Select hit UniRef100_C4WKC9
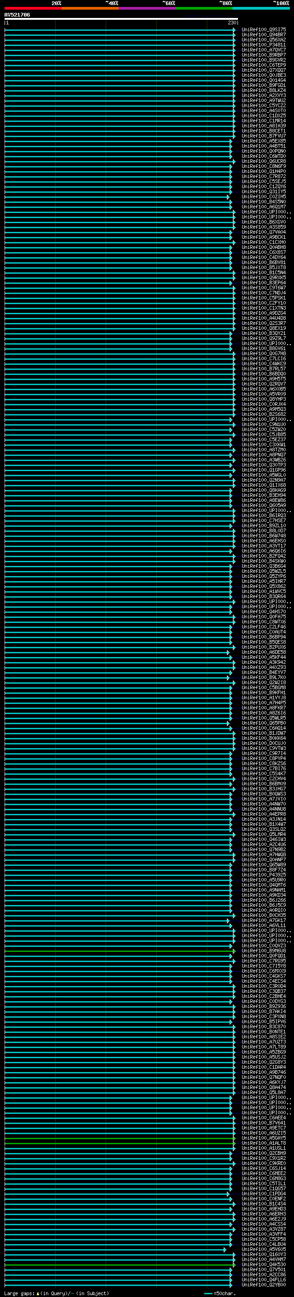Image resolution: width=294 pixels, height=1297 pixels. [264, 363]
